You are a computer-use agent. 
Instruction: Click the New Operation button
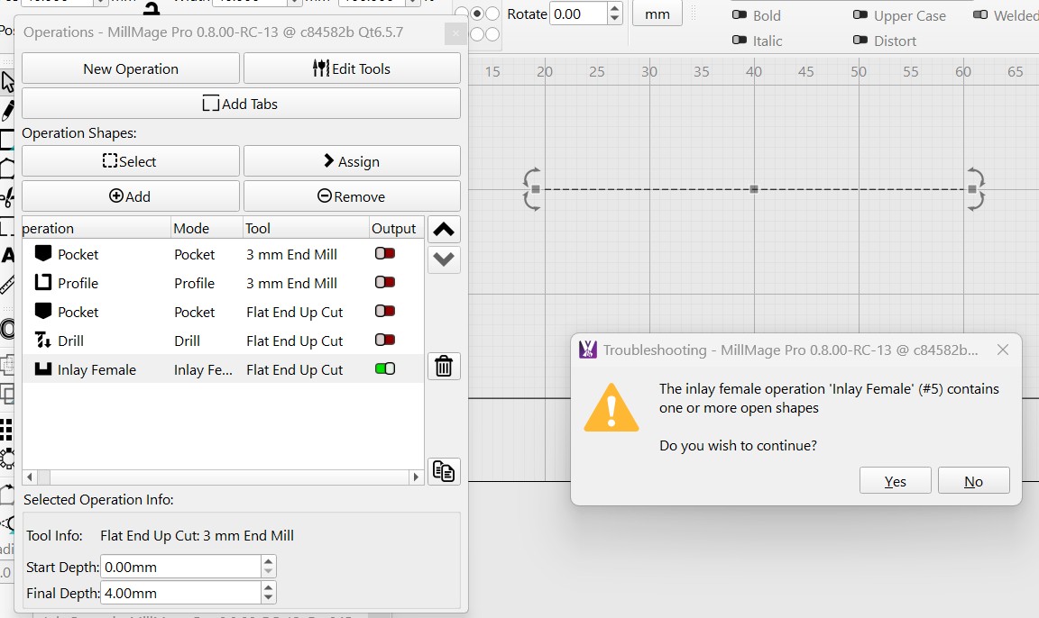coord(131,68)
